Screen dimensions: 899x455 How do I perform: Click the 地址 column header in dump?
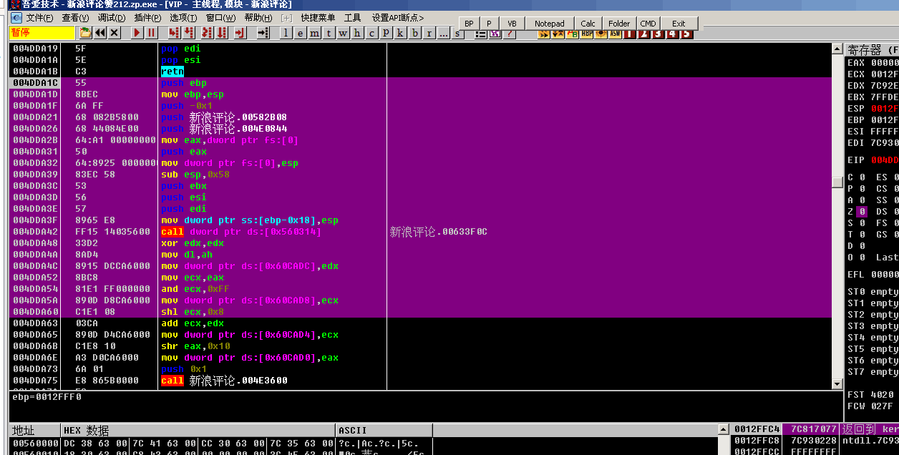click(34, 430)
